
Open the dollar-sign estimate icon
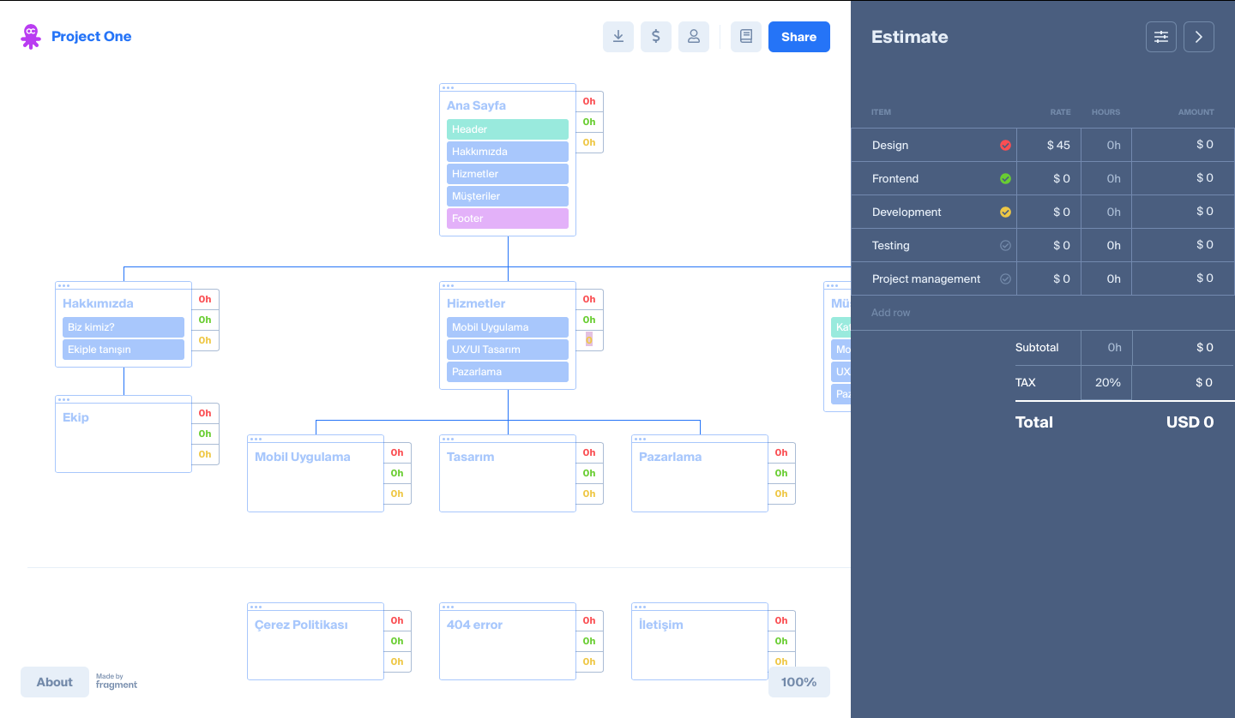tap(655, 37)
